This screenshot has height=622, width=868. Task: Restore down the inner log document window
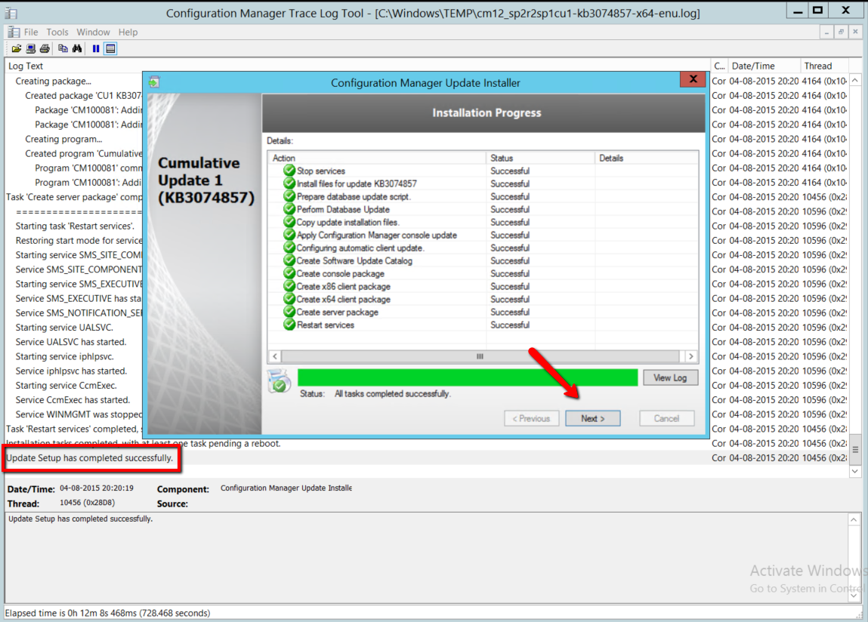tap(841, 32)
